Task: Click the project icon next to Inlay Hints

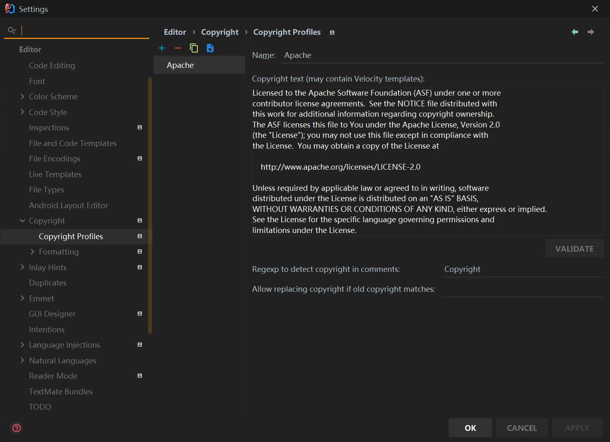Action: tap(140, 267)
